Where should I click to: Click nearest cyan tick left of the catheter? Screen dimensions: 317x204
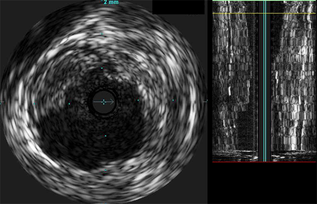pyautogui.click(x=69, y=103)
